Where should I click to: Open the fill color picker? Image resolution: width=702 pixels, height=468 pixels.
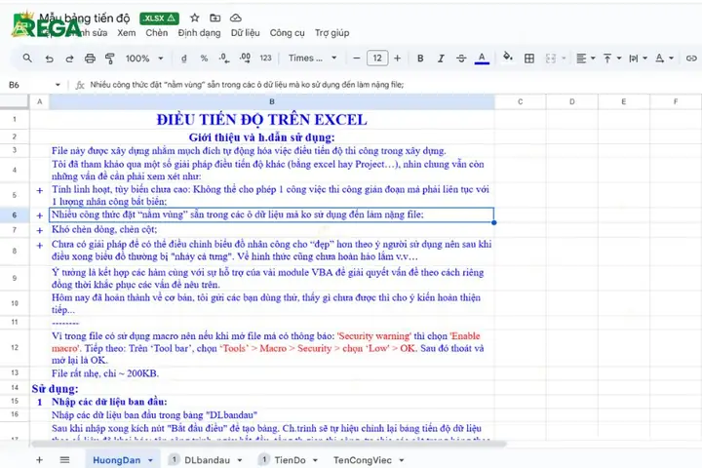(508, 57)
